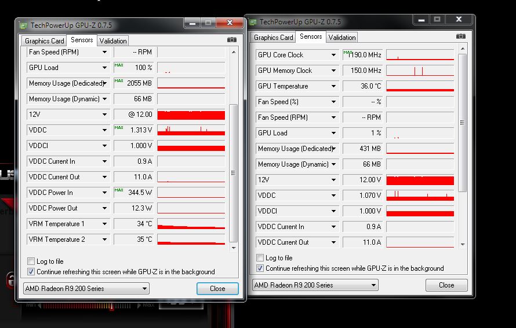Switch to Validation tab in left window
This screenshot has height=328, width=516.
113,41
